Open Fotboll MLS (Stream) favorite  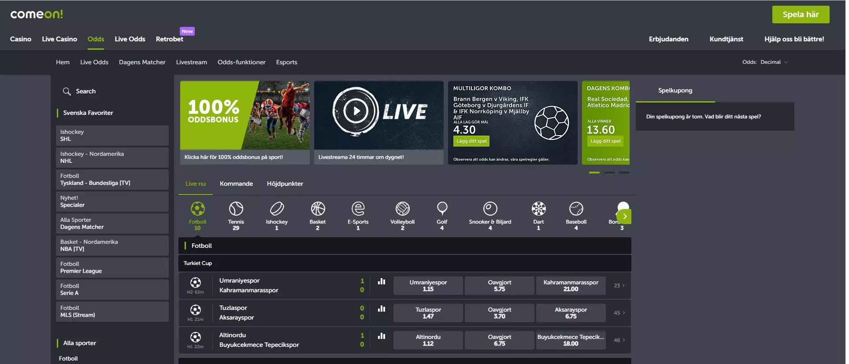click(112, 312)
